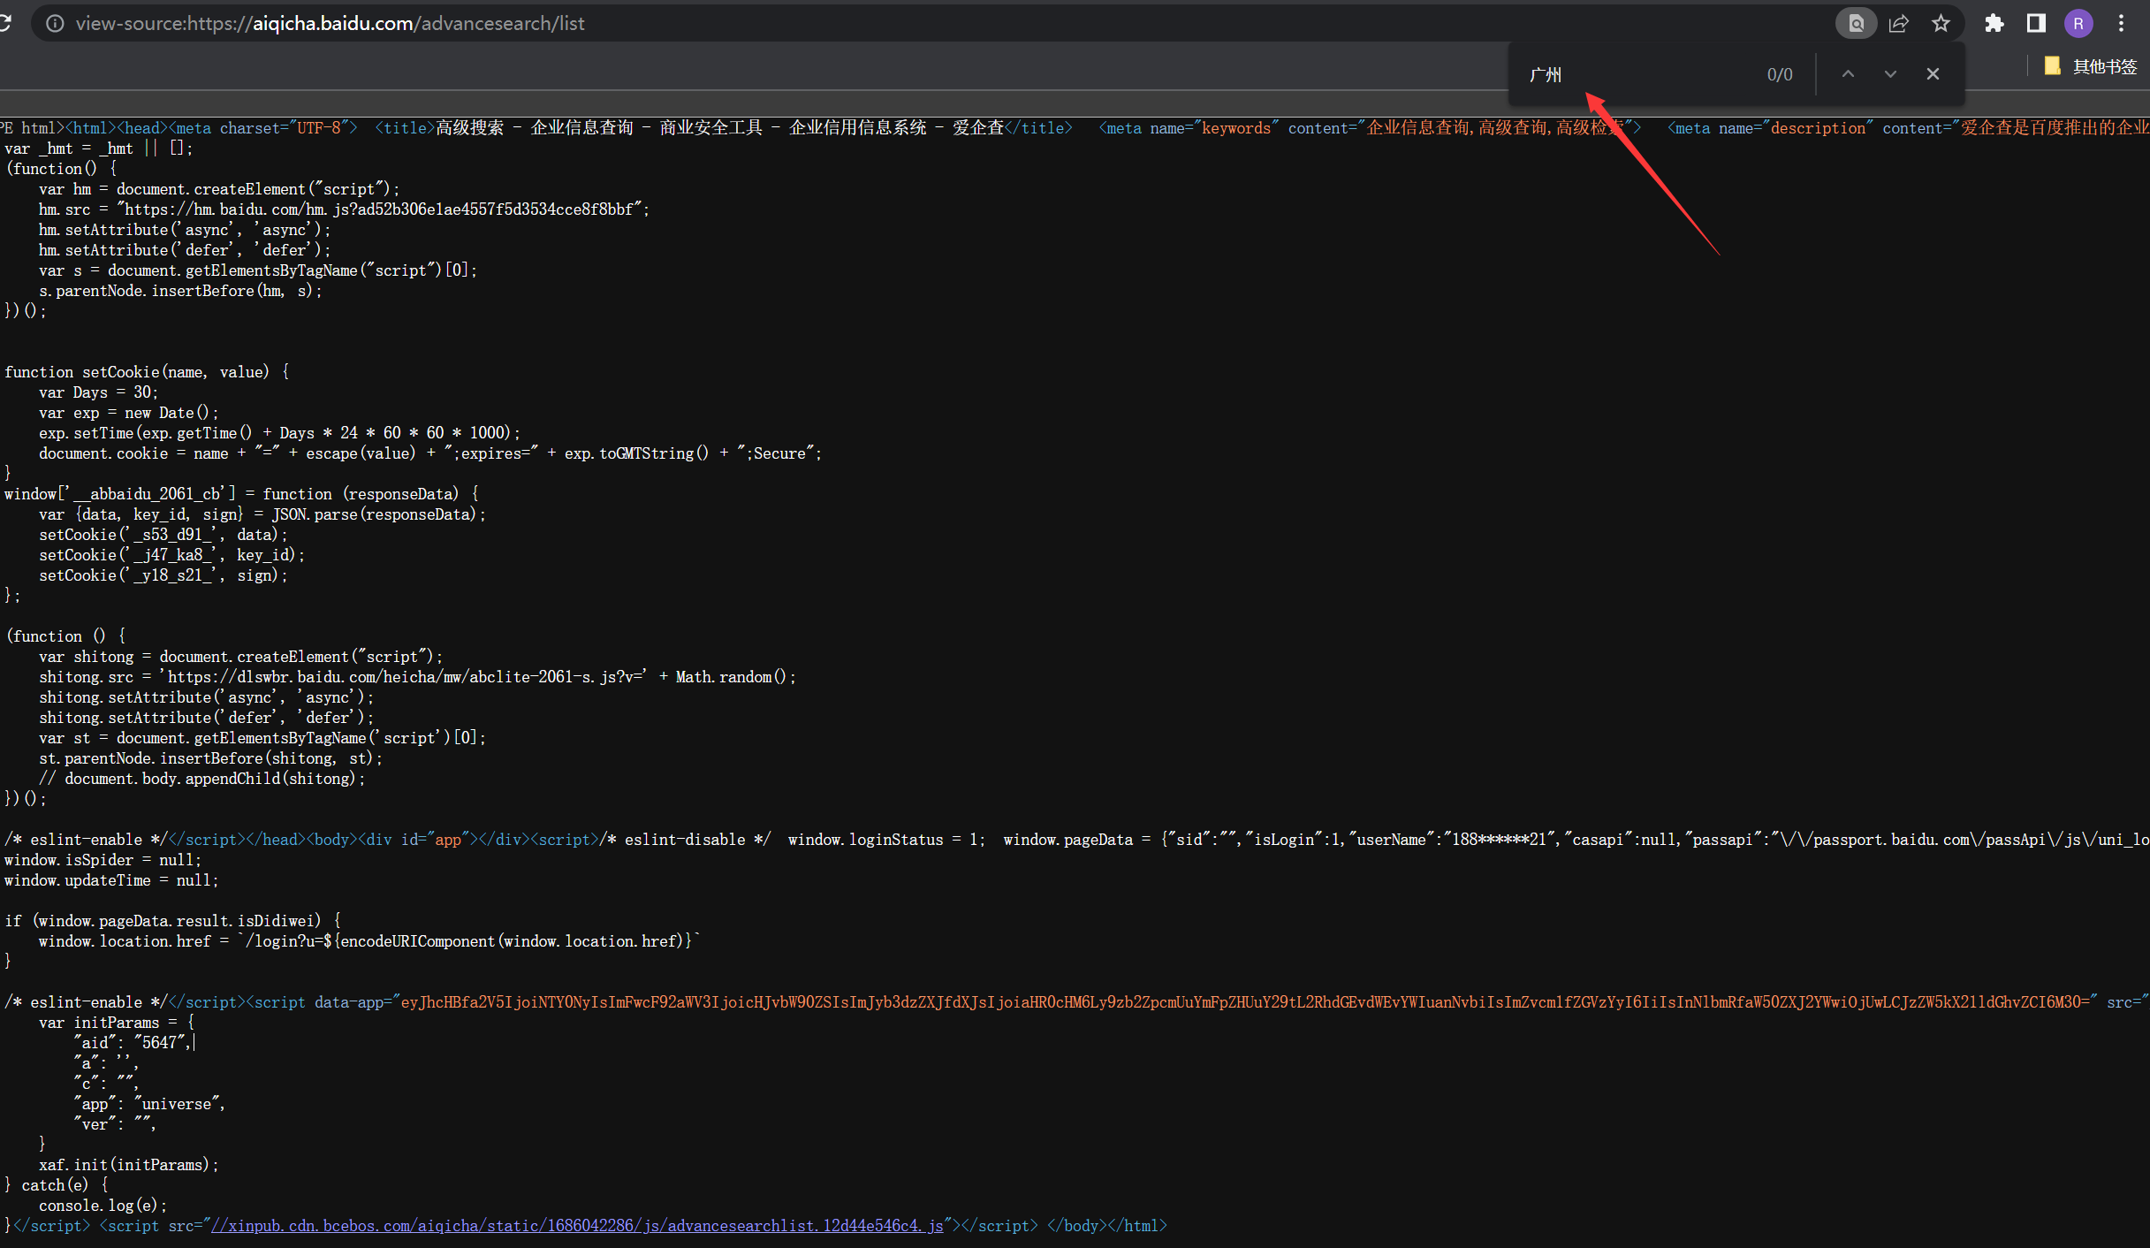Click the xaf.init(initParams) source line
Viewport: 2150px width, 1248px height.
128,1165
